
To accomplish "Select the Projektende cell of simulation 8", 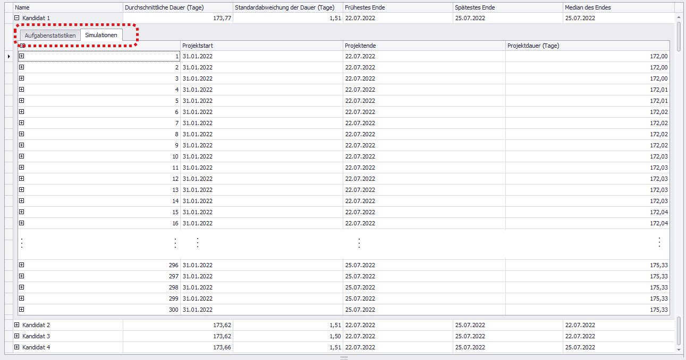I will 424,134.
